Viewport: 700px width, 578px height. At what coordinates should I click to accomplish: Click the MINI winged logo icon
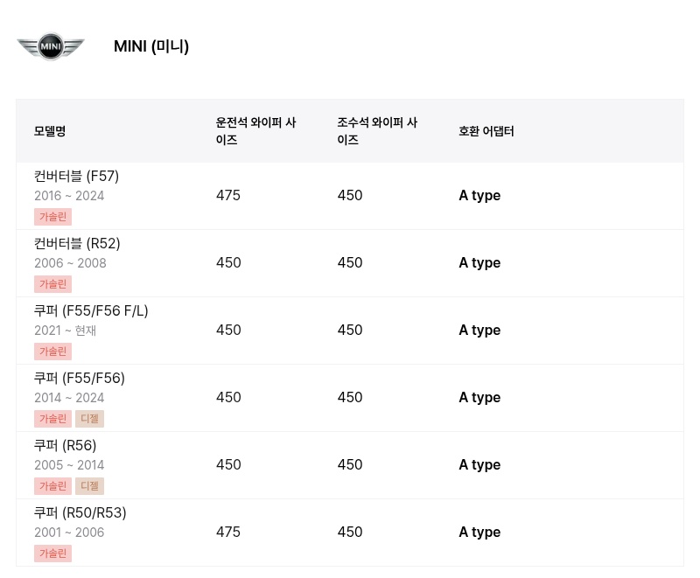coord(51,46)
